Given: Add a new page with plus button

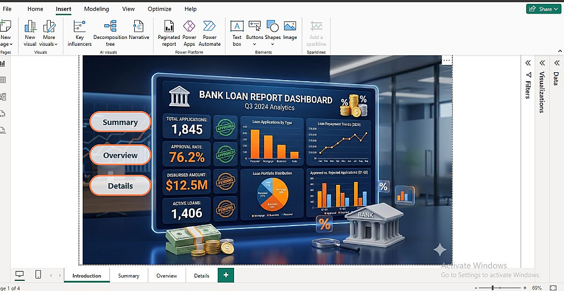Looking at the screenshot, I should coord(226,275).
